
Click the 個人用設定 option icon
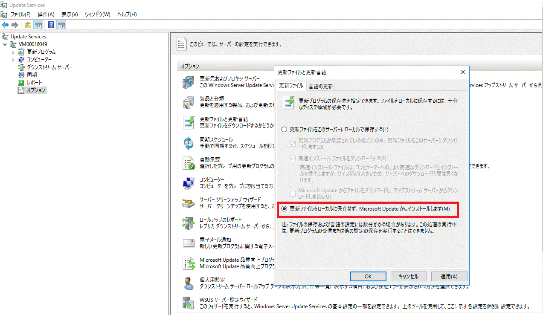189,283
